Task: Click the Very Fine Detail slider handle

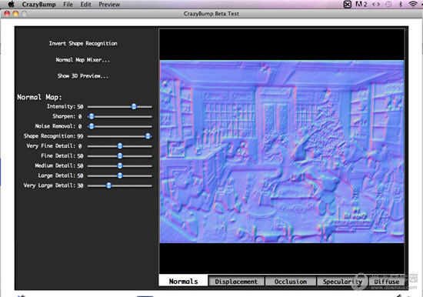Action: tap(120, 146)
